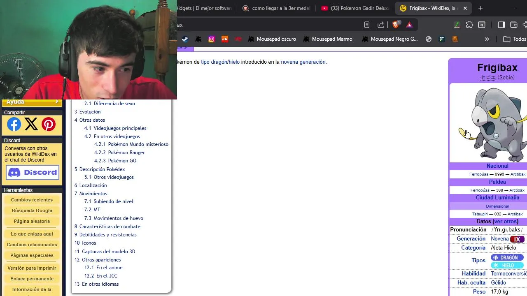
Task: Open a new browser tab
Action: 480,8
